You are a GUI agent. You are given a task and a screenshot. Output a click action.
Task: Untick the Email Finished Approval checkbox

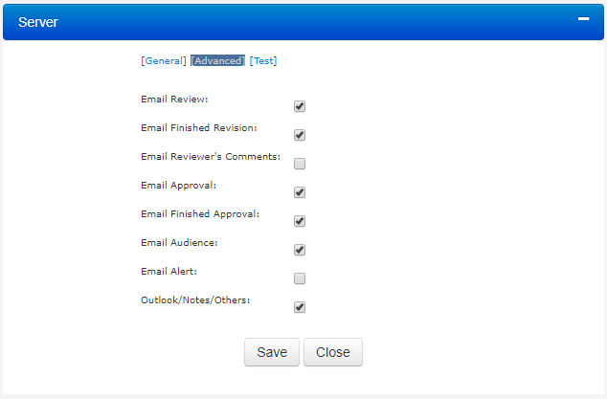300,221
